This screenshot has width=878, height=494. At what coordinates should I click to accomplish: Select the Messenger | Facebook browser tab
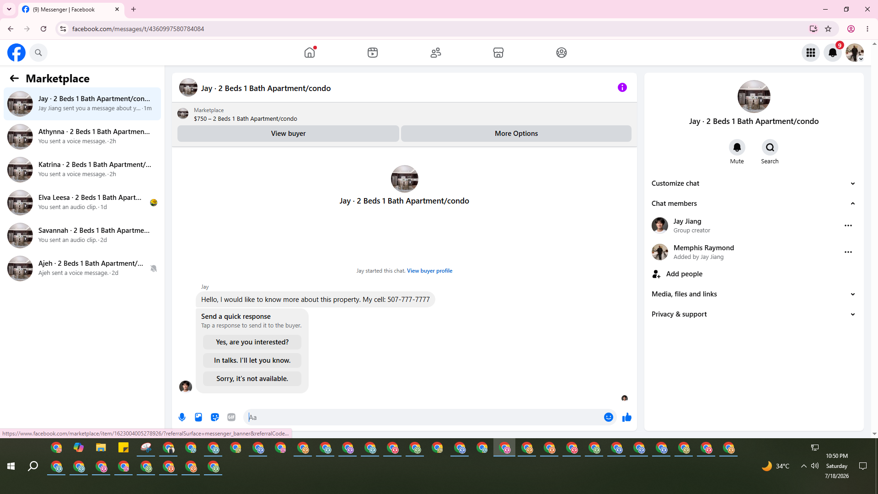point(71,9)
